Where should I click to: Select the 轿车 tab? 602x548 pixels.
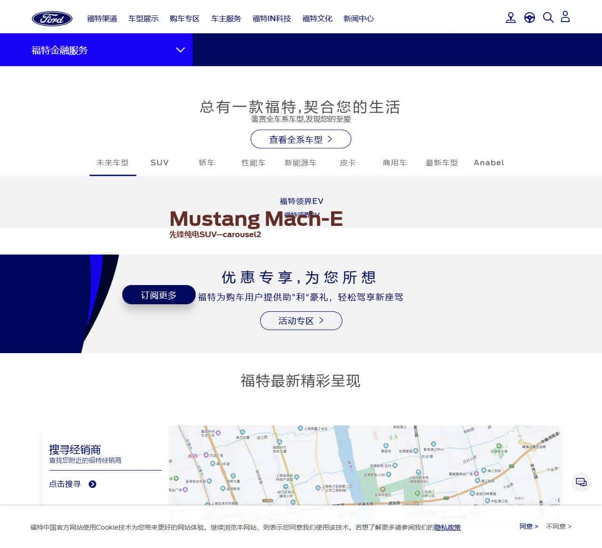(207, 163)
